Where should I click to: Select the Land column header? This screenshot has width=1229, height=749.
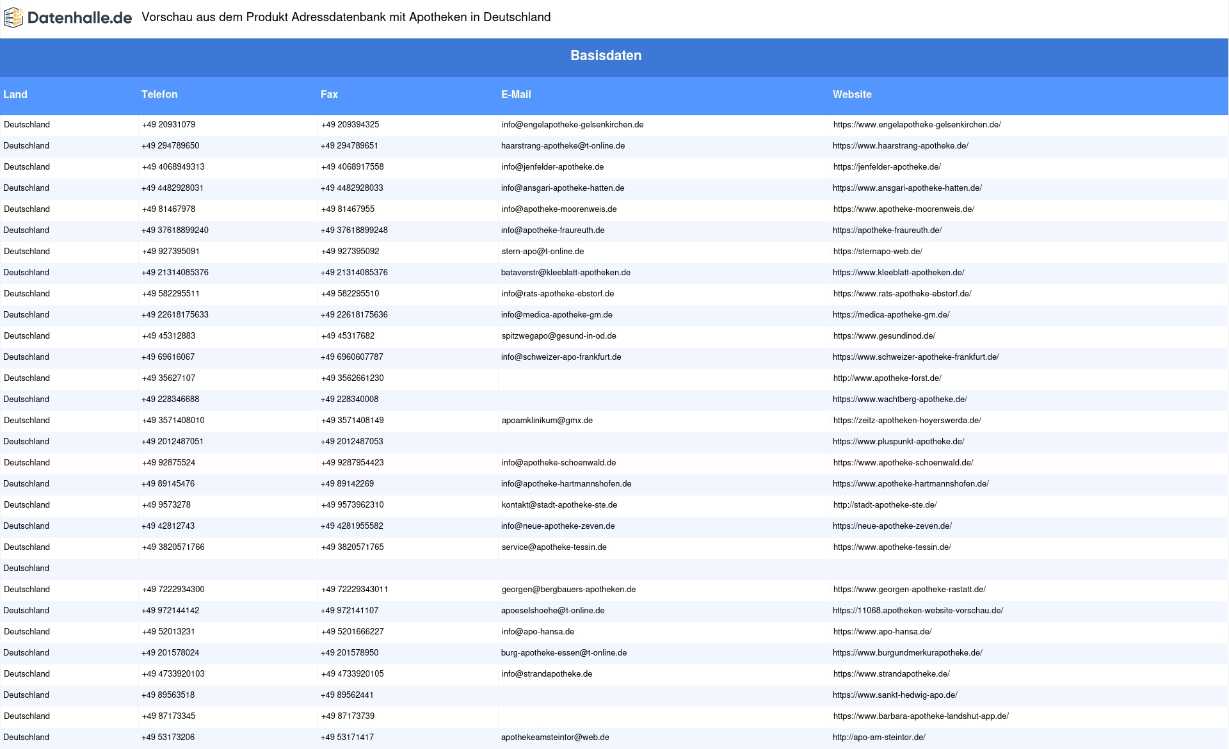15,94
